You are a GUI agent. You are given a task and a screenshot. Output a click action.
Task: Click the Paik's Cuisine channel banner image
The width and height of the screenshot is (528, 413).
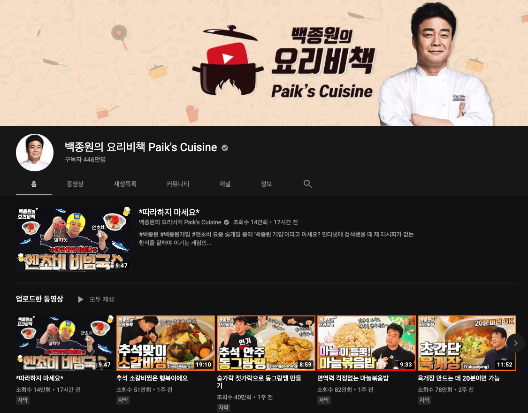click(264, 63)
